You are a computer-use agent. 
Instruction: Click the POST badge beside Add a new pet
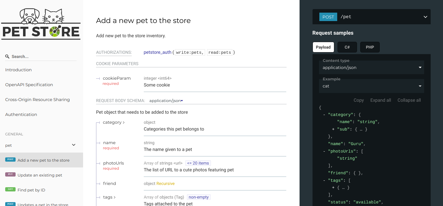(x=10, y=159)
